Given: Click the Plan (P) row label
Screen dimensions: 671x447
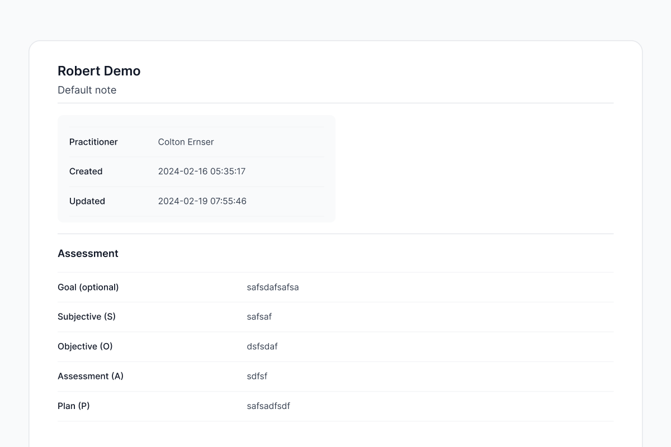Looking at the screenshot, I should (73, 406).
